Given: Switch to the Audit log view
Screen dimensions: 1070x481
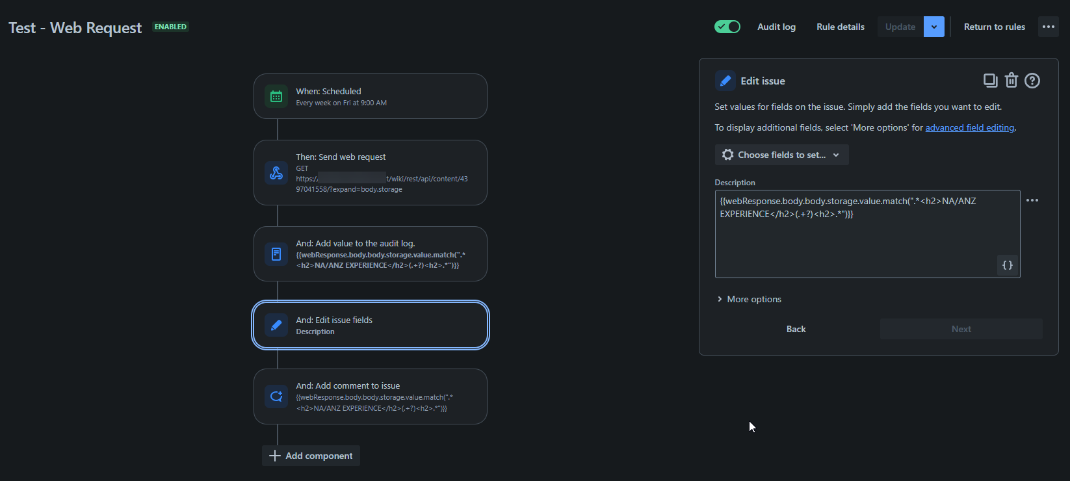Looking at the screenshot, I should click(x=776, y=27).
